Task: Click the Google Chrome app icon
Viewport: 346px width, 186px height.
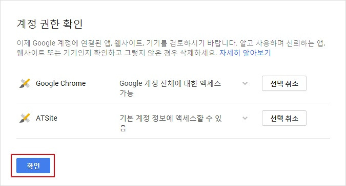Action: [x=25, y=83]
